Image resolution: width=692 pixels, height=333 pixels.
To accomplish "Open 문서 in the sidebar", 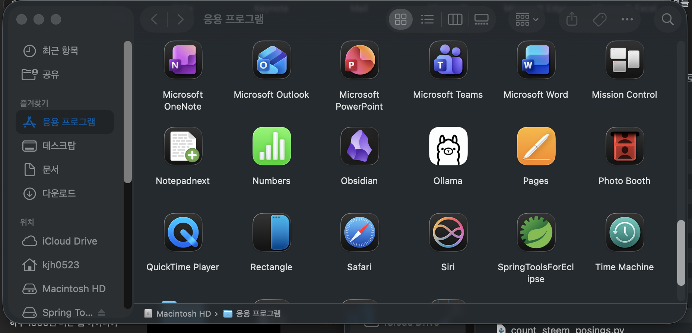I will click(x=65, y=169).
